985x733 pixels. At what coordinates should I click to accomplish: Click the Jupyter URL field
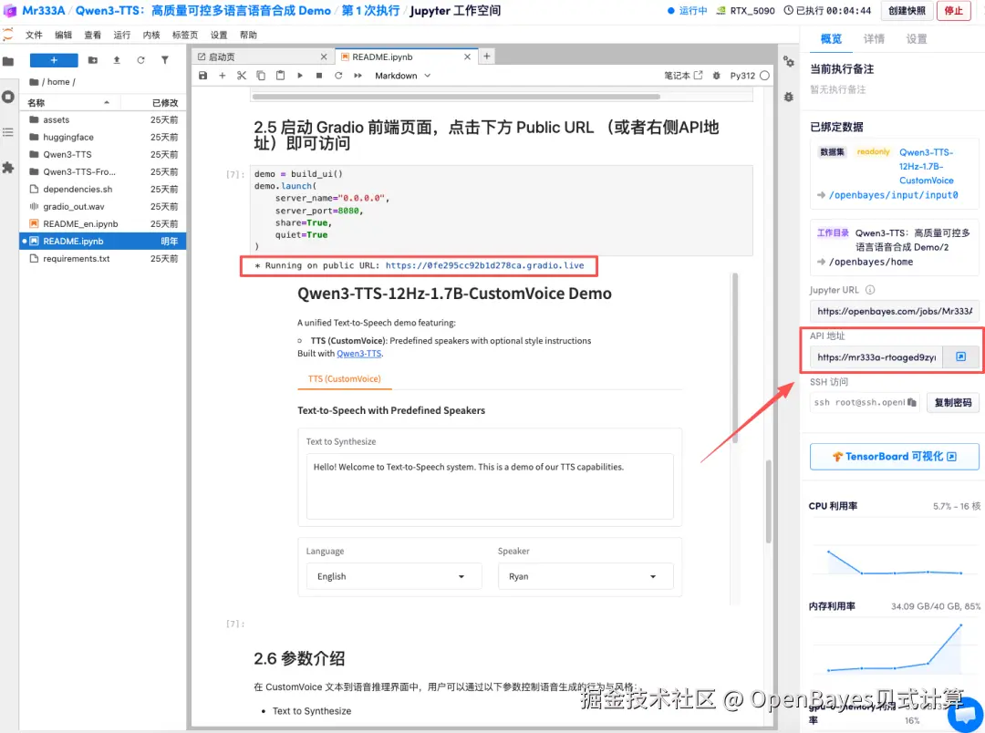895,311
